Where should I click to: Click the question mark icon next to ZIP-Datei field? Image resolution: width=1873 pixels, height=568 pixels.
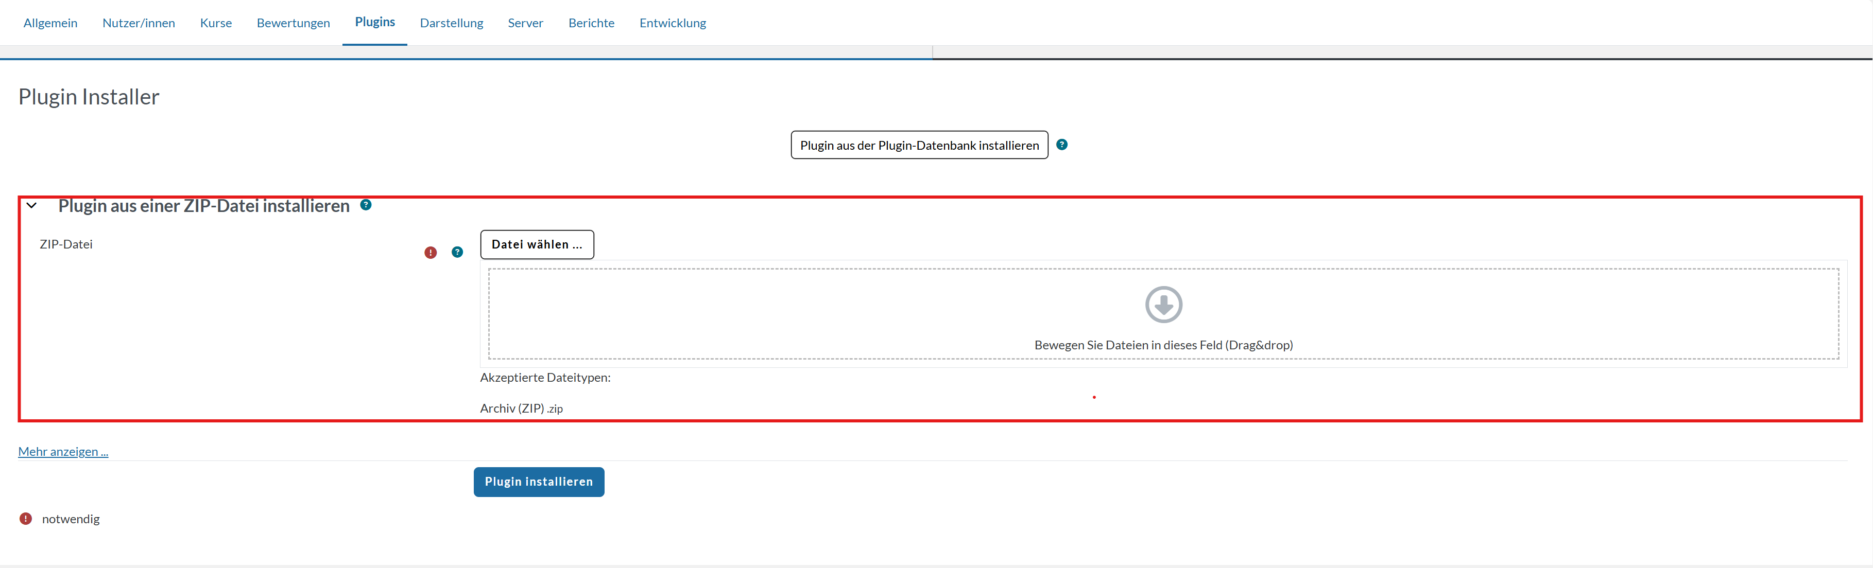point(457,252)
